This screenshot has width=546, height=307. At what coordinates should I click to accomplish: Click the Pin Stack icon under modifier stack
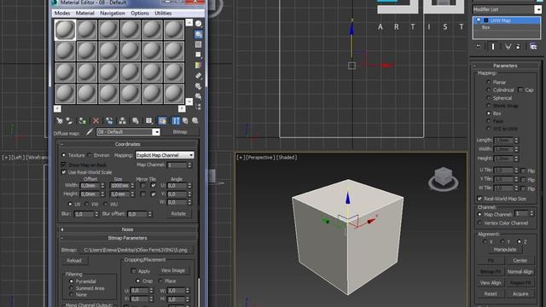coord(479,46)
